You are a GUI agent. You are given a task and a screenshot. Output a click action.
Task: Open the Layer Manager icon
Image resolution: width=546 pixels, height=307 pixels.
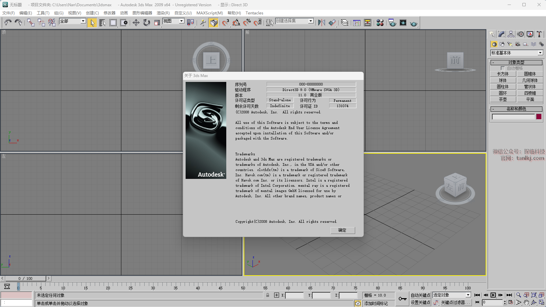click(x=345, y=23)
